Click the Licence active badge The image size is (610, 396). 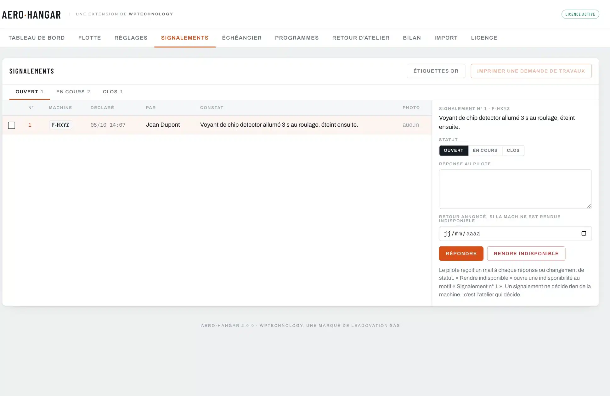pos(580,14)
